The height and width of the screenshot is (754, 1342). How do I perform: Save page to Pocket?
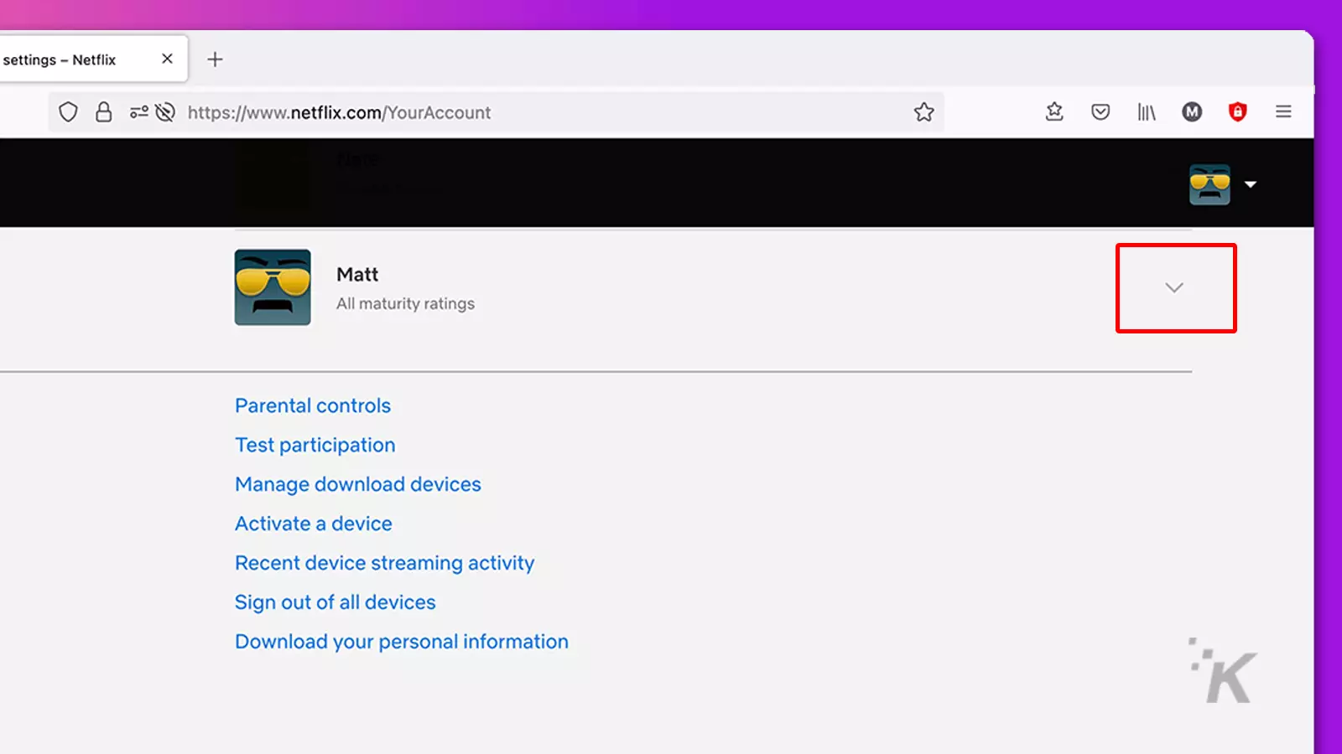pyautogui.click(x=1100, y=111)
